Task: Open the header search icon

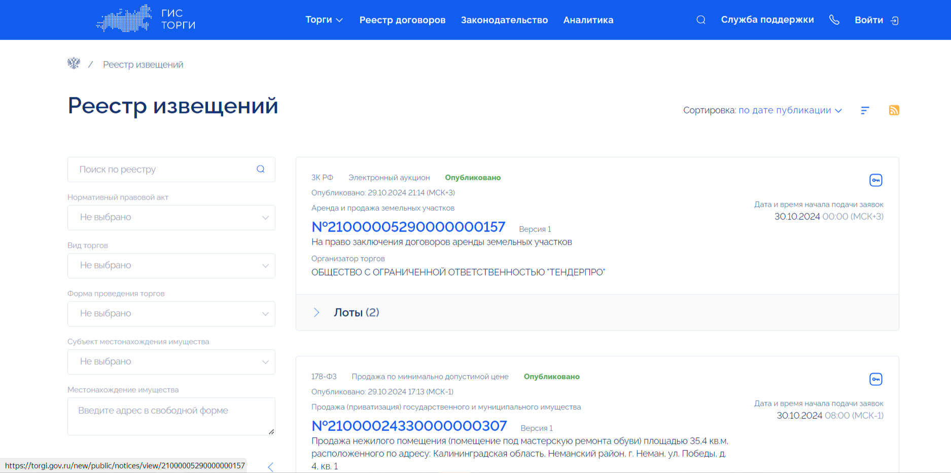Action: click(701, 20)
